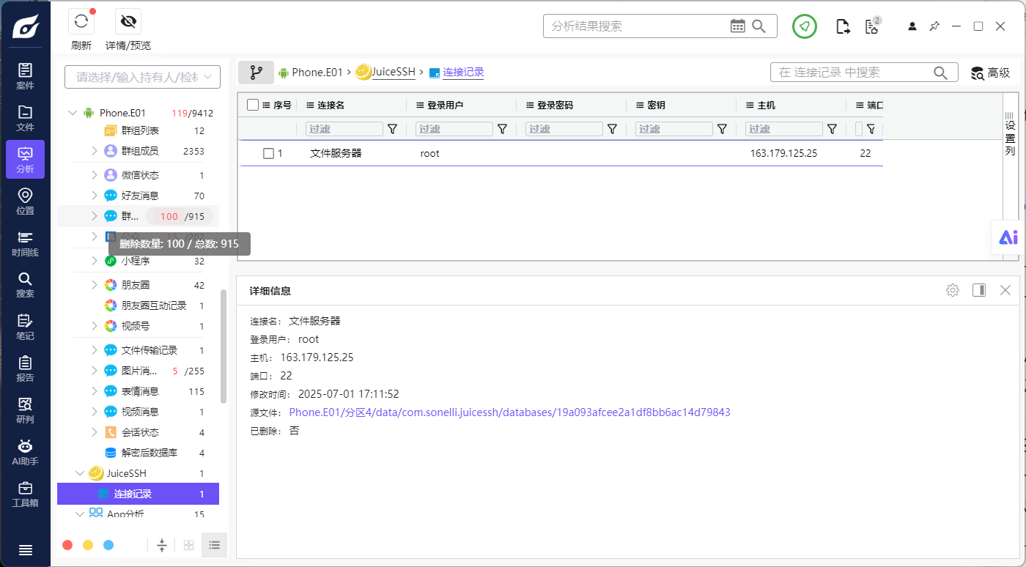Open detail panel settings gear

tap(953, 290)
